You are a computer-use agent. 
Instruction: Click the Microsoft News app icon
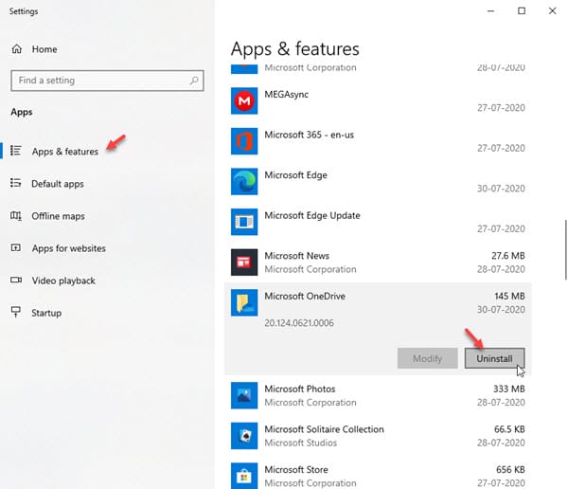pos(244,262)
